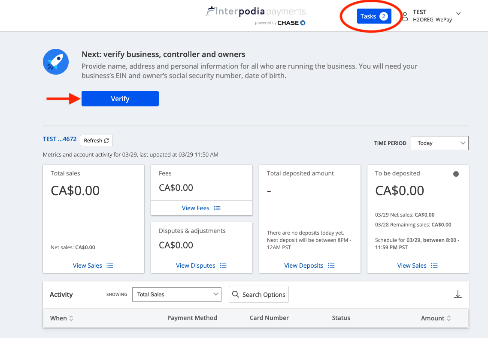
Task: Open Search Options
Action: click(258, 295)
